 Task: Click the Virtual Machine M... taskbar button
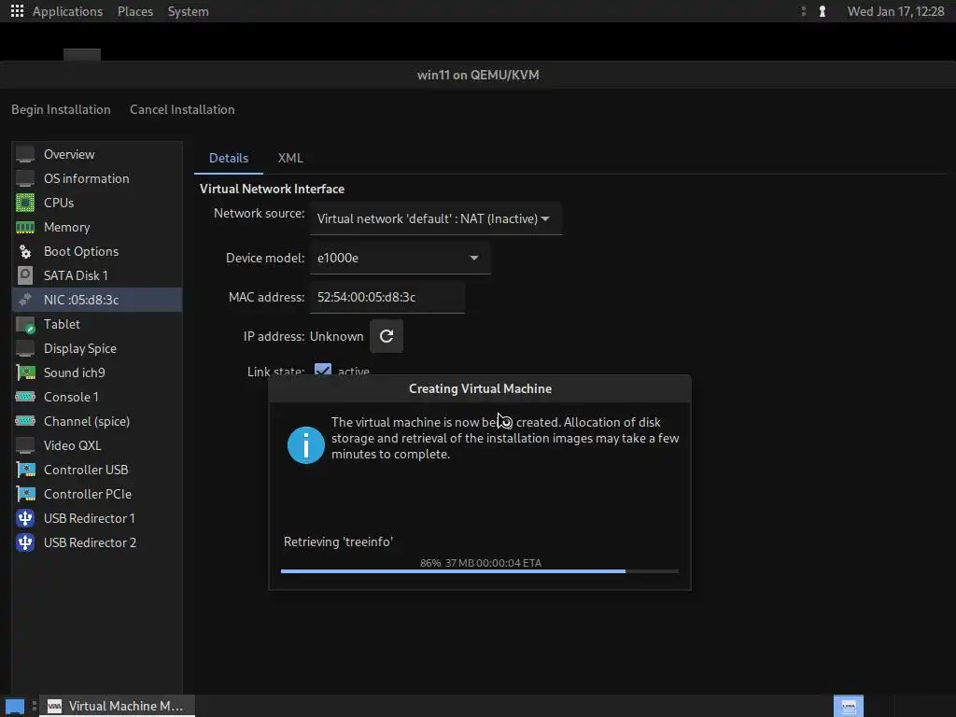(x=117, y=706)
